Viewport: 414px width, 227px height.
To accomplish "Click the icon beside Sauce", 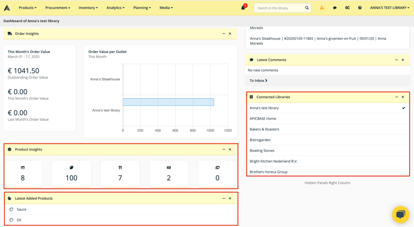I will pyautogui.click(x=11, y=210).
